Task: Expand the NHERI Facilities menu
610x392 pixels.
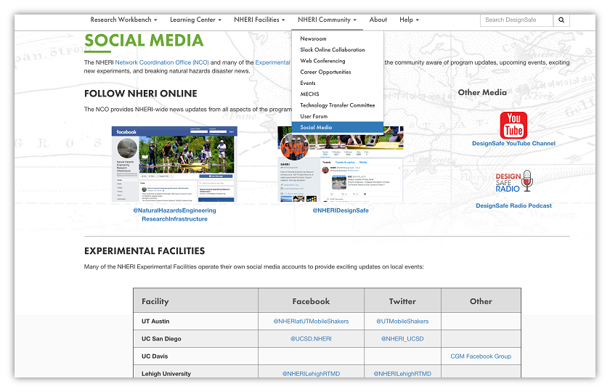Action: pyautogui.click(x=259, y=20)
